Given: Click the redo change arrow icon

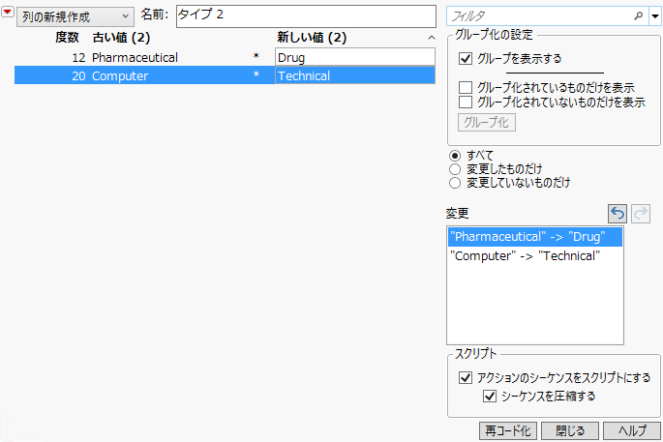Looking at the screenshot, I should pyautogui.click(x=638, y=213).
